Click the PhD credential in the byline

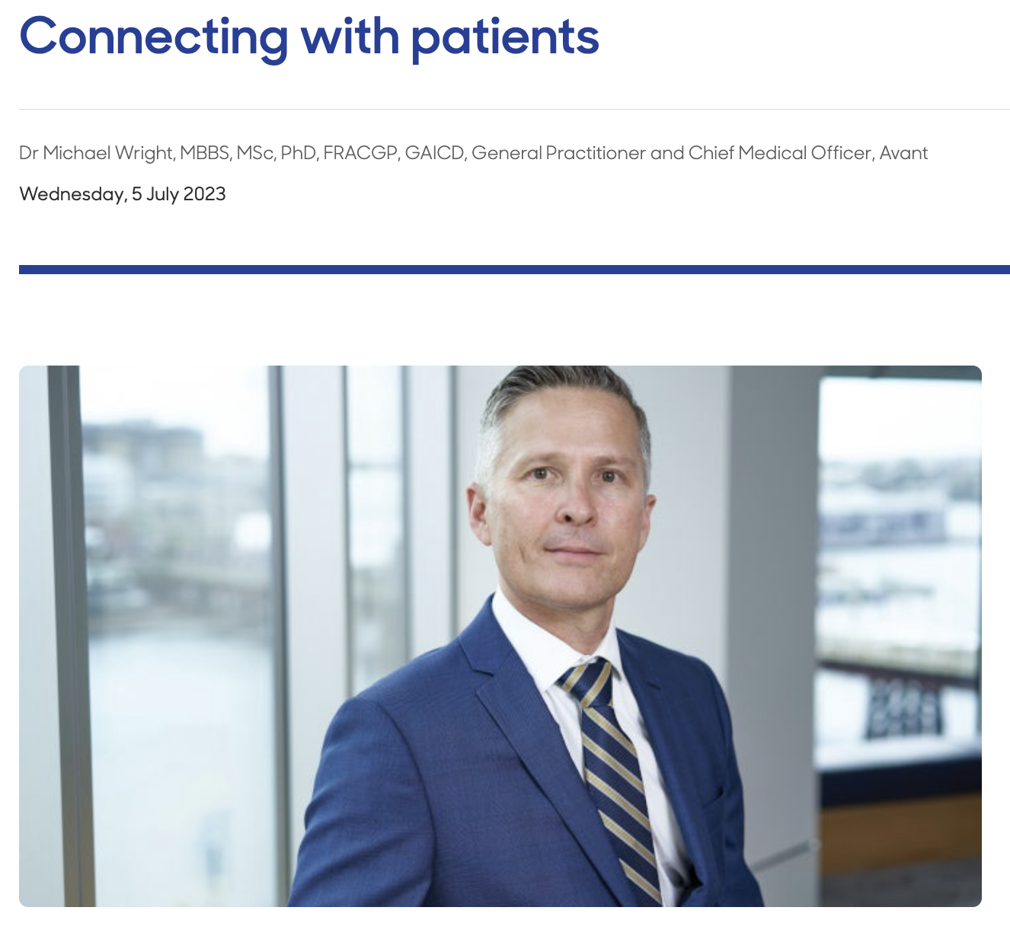298,153
